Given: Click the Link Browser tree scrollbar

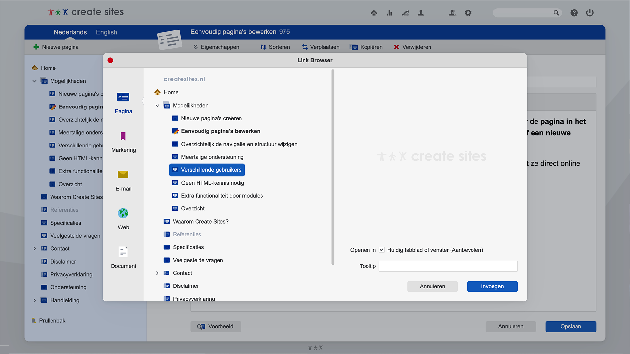Looking at the screenshot, I should click(333, 167).
